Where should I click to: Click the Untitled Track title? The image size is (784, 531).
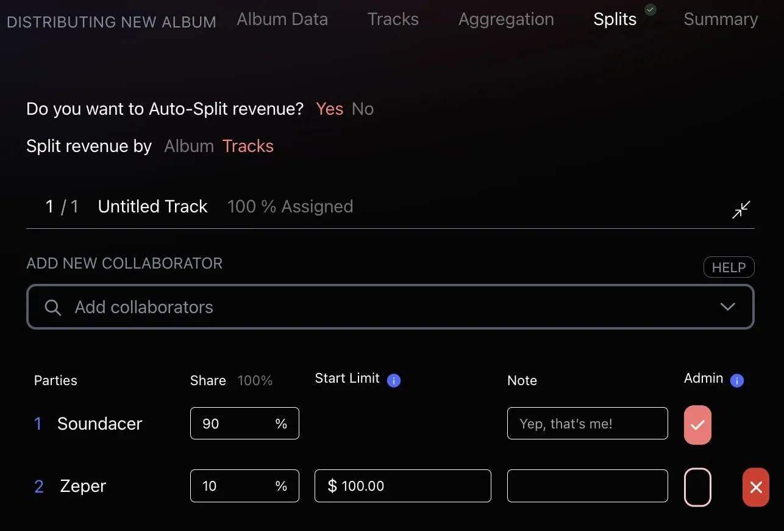tap(153, 206)
